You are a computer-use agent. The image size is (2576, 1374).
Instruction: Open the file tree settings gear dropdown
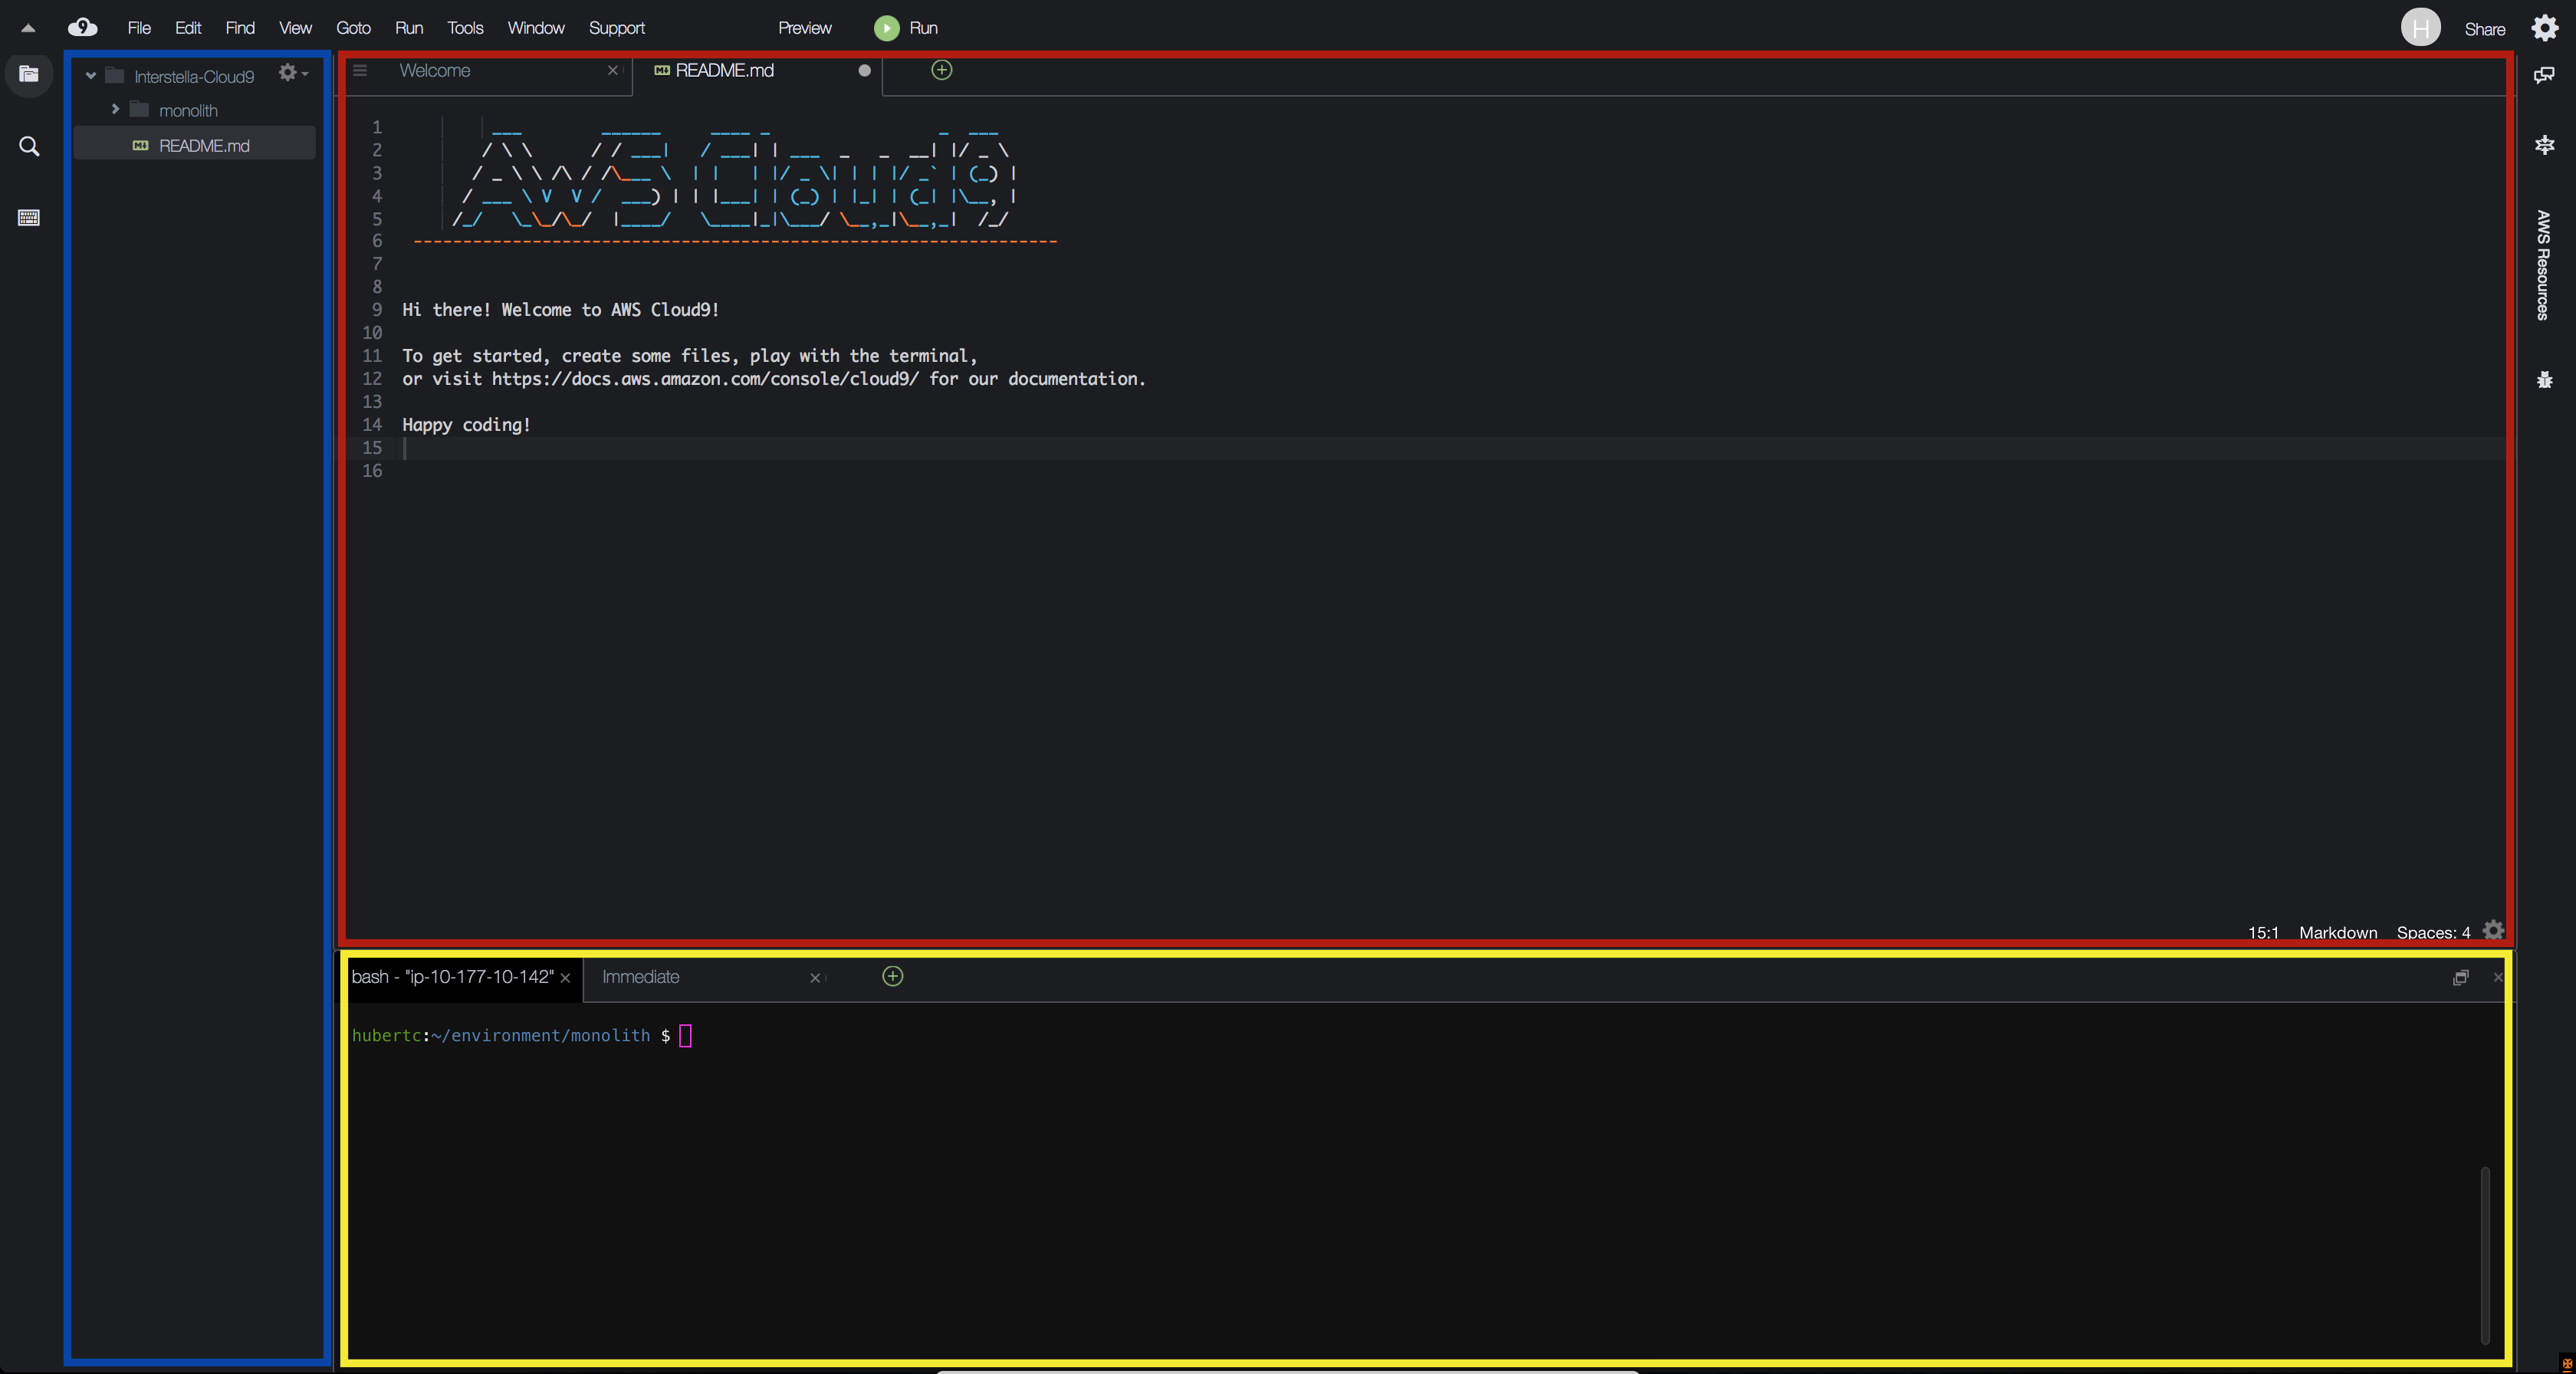coord(292,73)
